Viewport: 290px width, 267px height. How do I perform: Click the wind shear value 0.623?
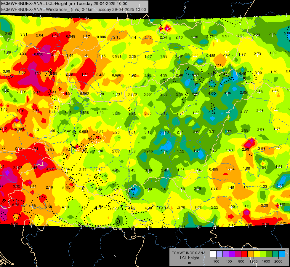click(x=17, y=167)
